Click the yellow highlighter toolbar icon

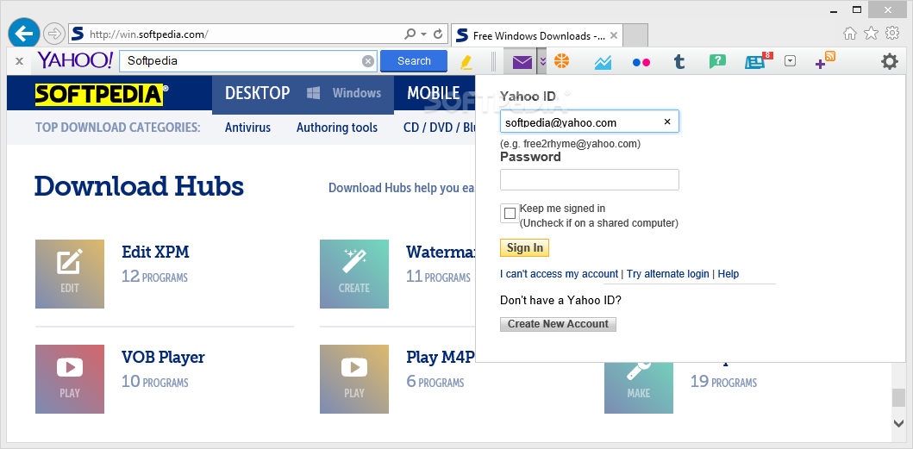point(466,62)
